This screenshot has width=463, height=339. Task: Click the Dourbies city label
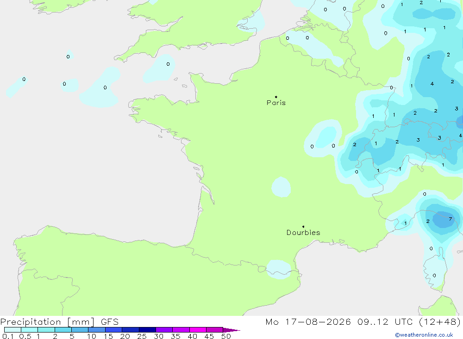point(303,233)
